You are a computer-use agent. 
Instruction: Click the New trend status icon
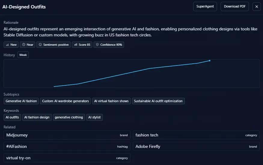(x=8, y=45)
